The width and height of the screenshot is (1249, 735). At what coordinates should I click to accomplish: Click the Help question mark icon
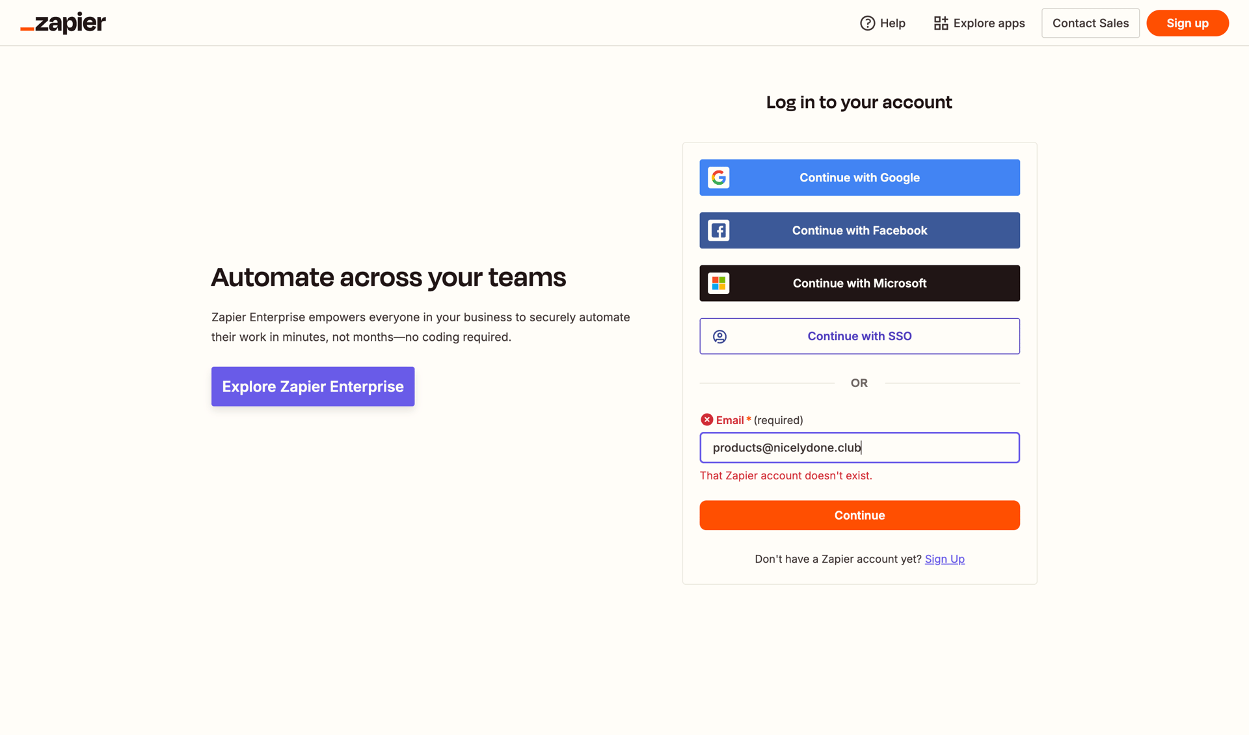pos(867,23)
